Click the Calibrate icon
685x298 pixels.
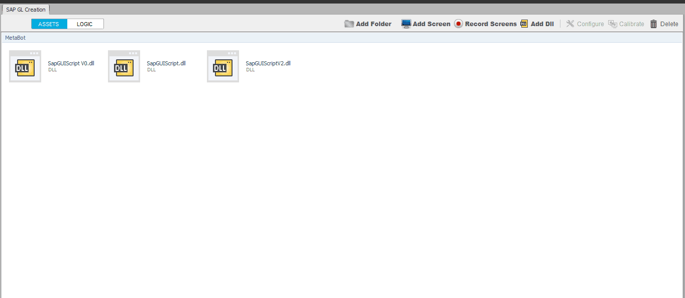point(612,24)
